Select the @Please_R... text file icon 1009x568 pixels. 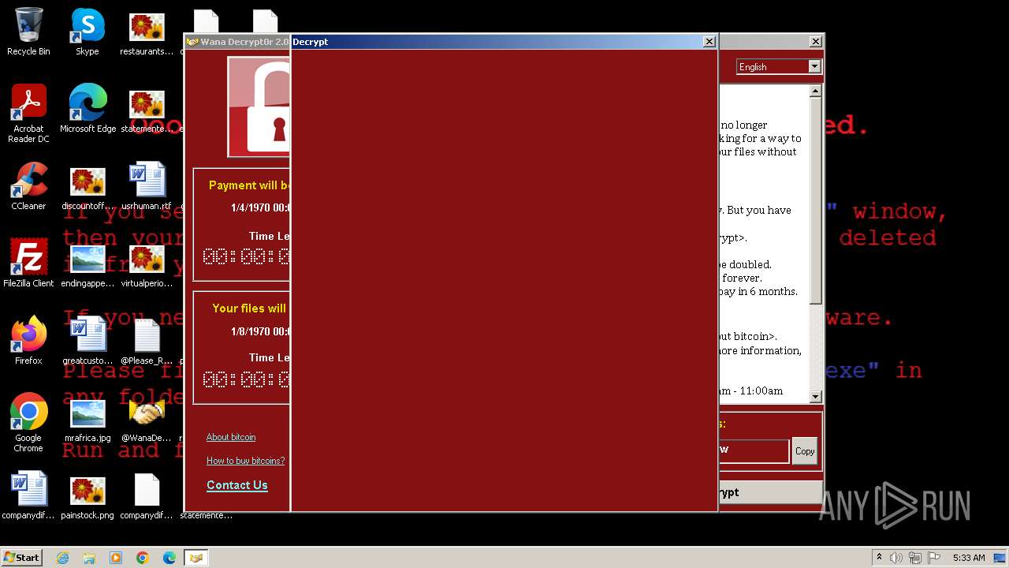pos(147,341)
